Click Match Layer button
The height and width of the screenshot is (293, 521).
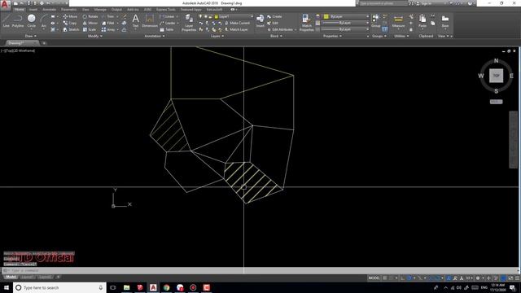click(x=236, y=29)
